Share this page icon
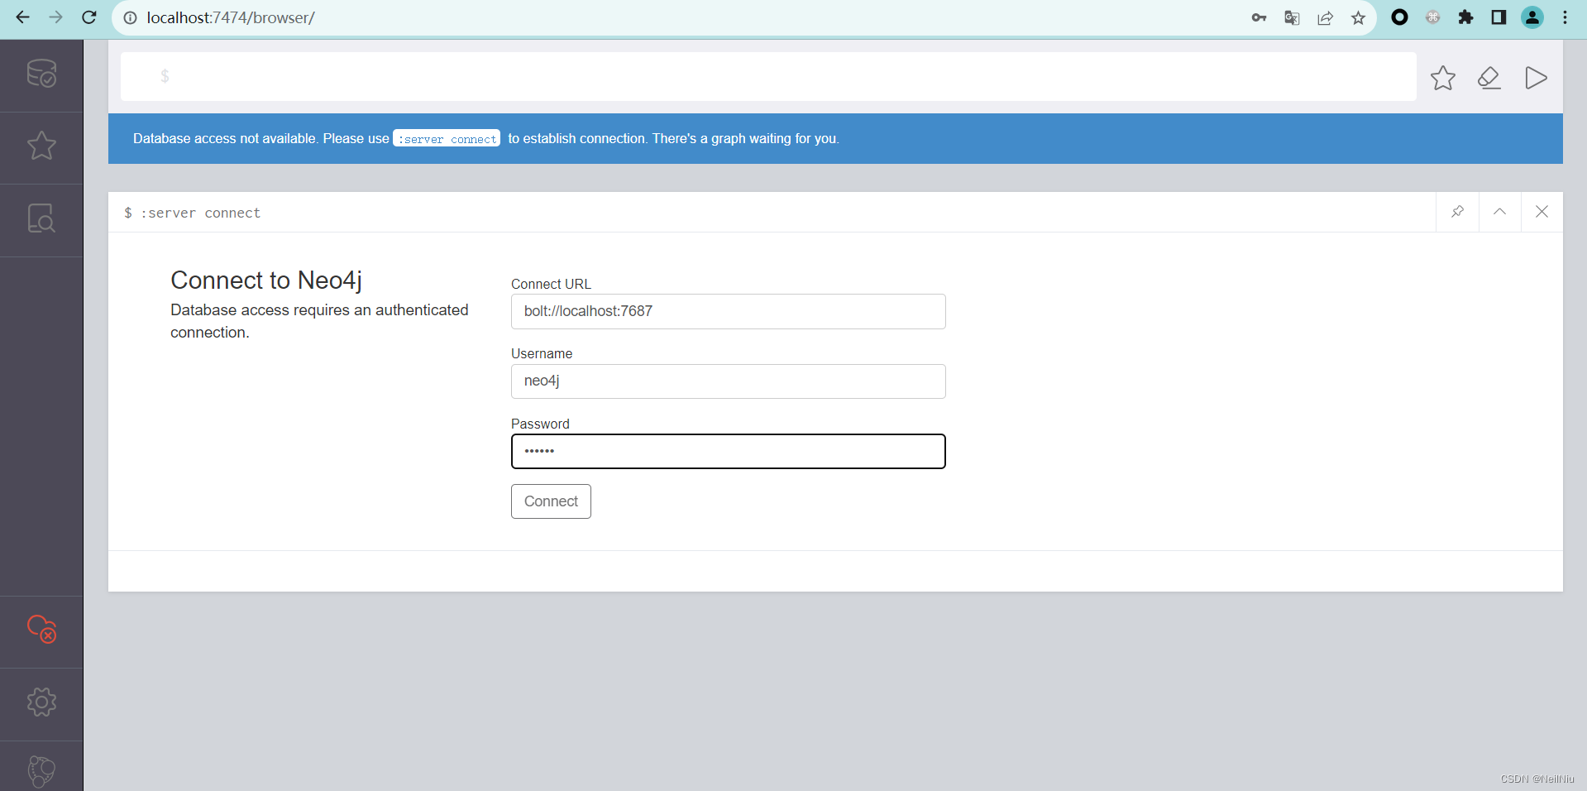This screenshot has width=1587, height=791. (x=1325, y=17)
